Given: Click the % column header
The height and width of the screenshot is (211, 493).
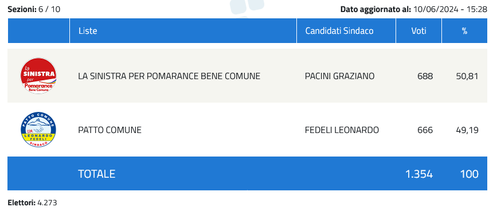Looking at the screenshot, I should coord(464,31).
